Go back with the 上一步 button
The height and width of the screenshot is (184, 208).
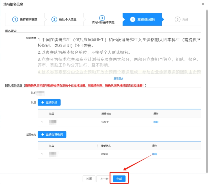104,179
